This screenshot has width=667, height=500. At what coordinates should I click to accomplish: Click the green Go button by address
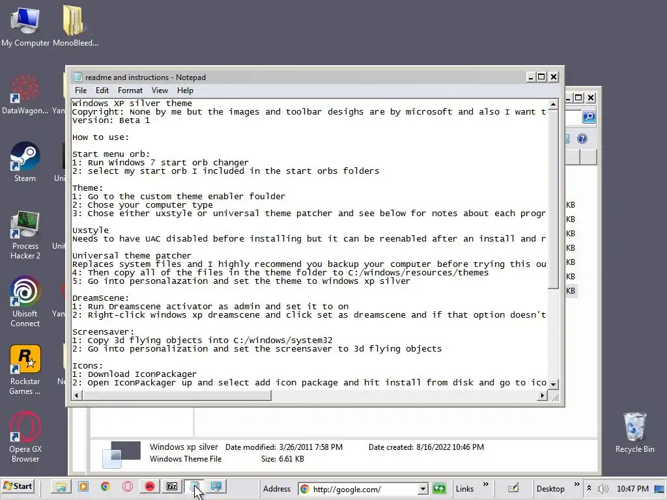439,488
